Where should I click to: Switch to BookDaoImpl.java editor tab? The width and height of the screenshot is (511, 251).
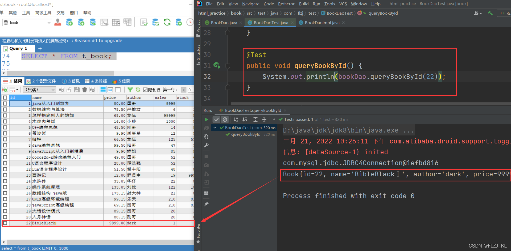(x=322, y=23)
